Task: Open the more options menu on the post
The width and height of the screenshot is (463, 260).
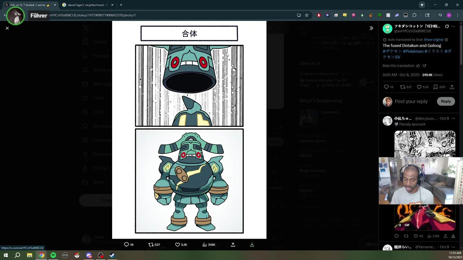Action: [453, 26]
